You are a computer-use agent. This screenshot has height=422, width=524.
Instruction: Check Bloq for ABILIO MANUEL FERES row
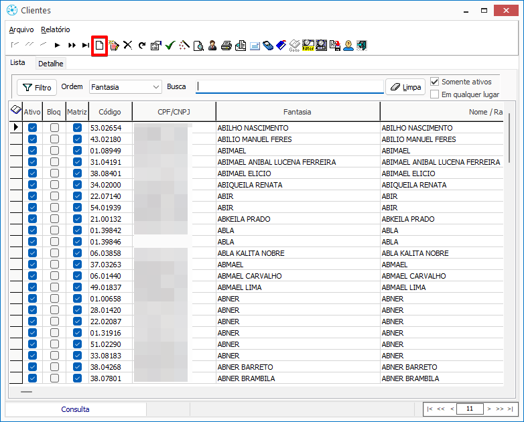54,139
